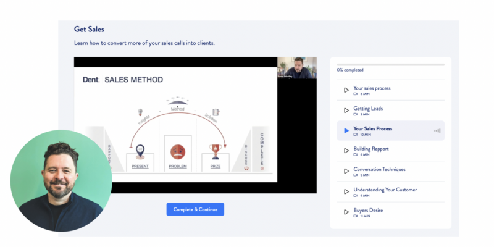
Task: Click the sad face PROBLEM icon on slide
Action: pos(177,153)
